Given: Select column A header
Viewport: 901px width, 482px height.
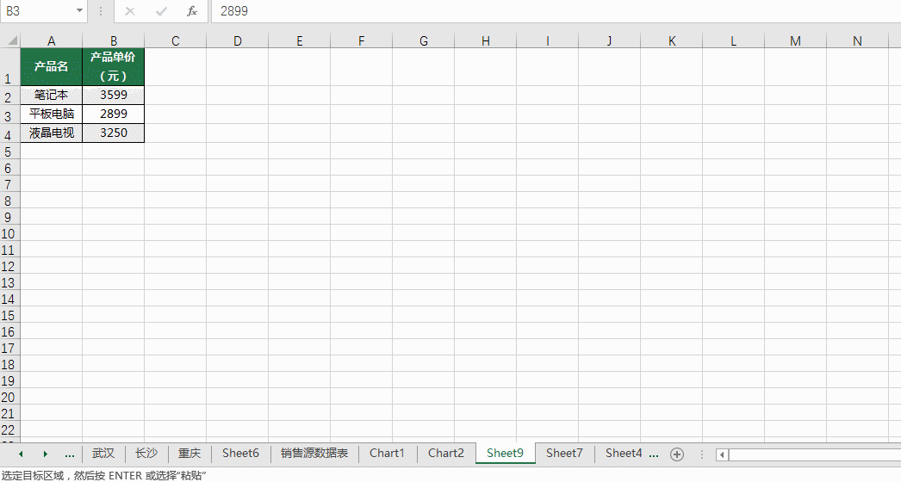Looking at the screenshot, I should click(51, 40).
